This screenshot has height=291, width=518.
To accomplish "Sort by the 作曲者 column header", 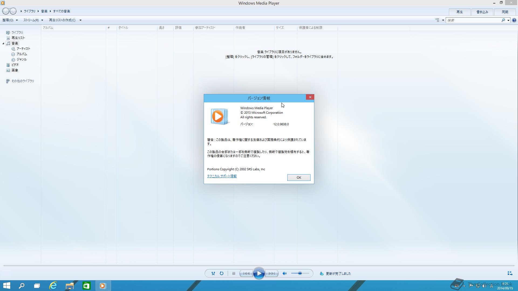I will 254,27.
